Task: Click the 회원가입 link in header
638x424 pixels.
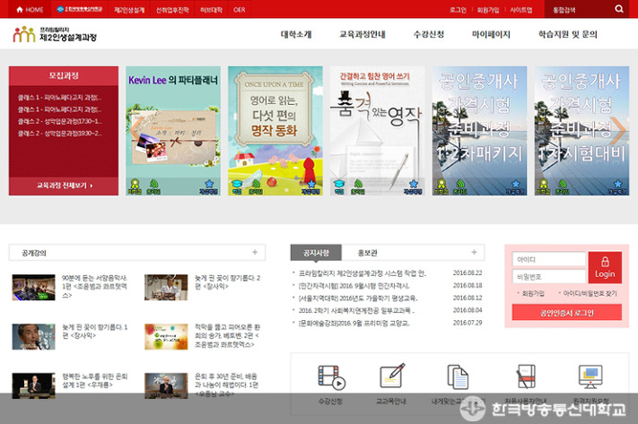Action: click(x=488, y=9)
